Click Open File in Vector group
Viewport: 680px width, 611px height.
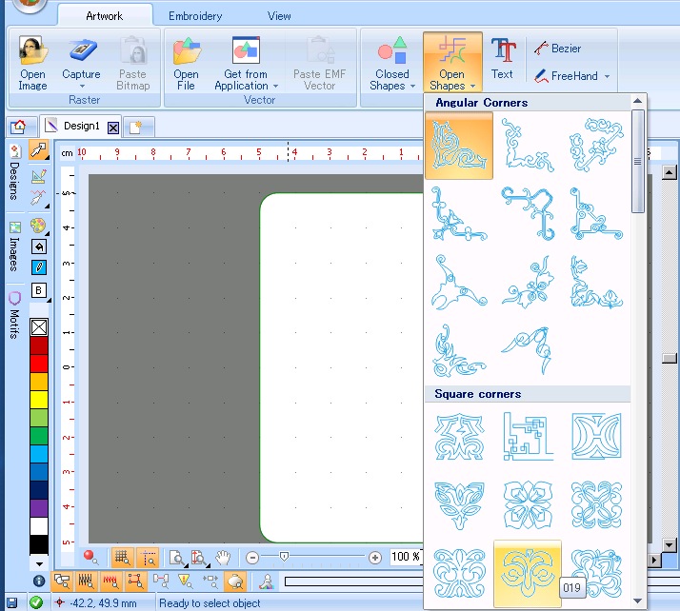click(x=186, y=63)
